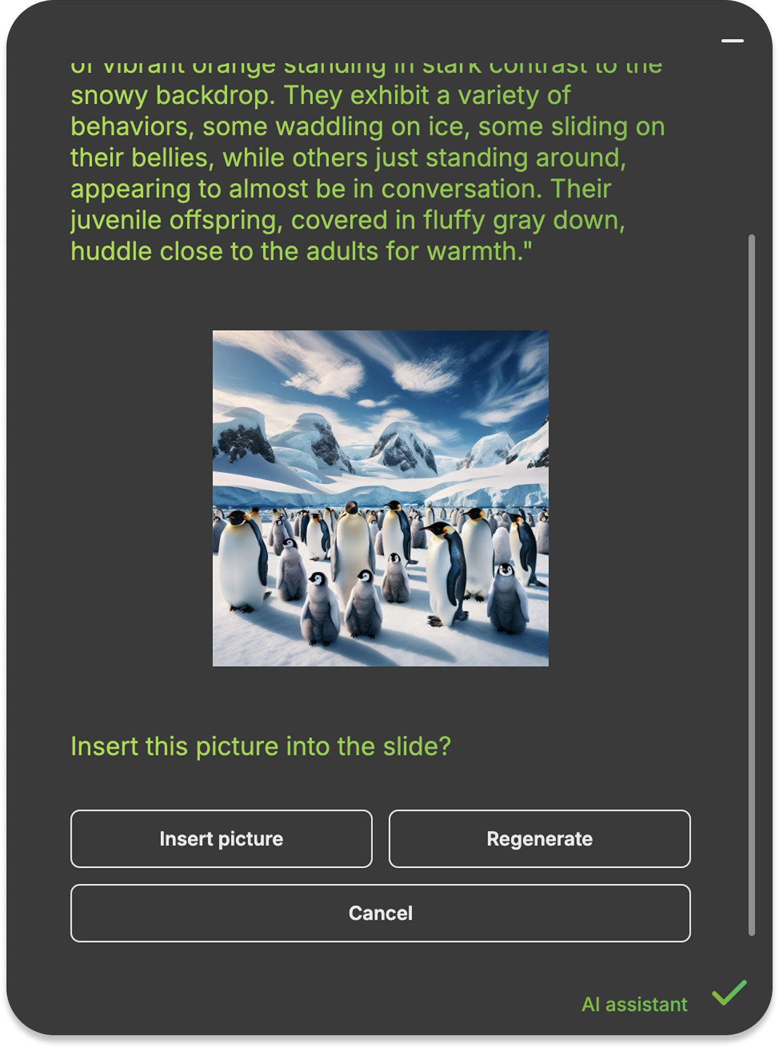Click the "Insert this picture into the slide?" prompt

point(261,746)
